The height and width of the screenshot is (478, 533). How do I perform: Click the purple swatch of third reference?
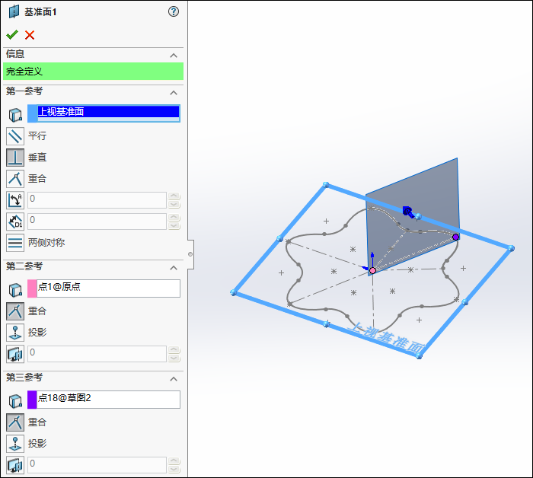point(32,400)
